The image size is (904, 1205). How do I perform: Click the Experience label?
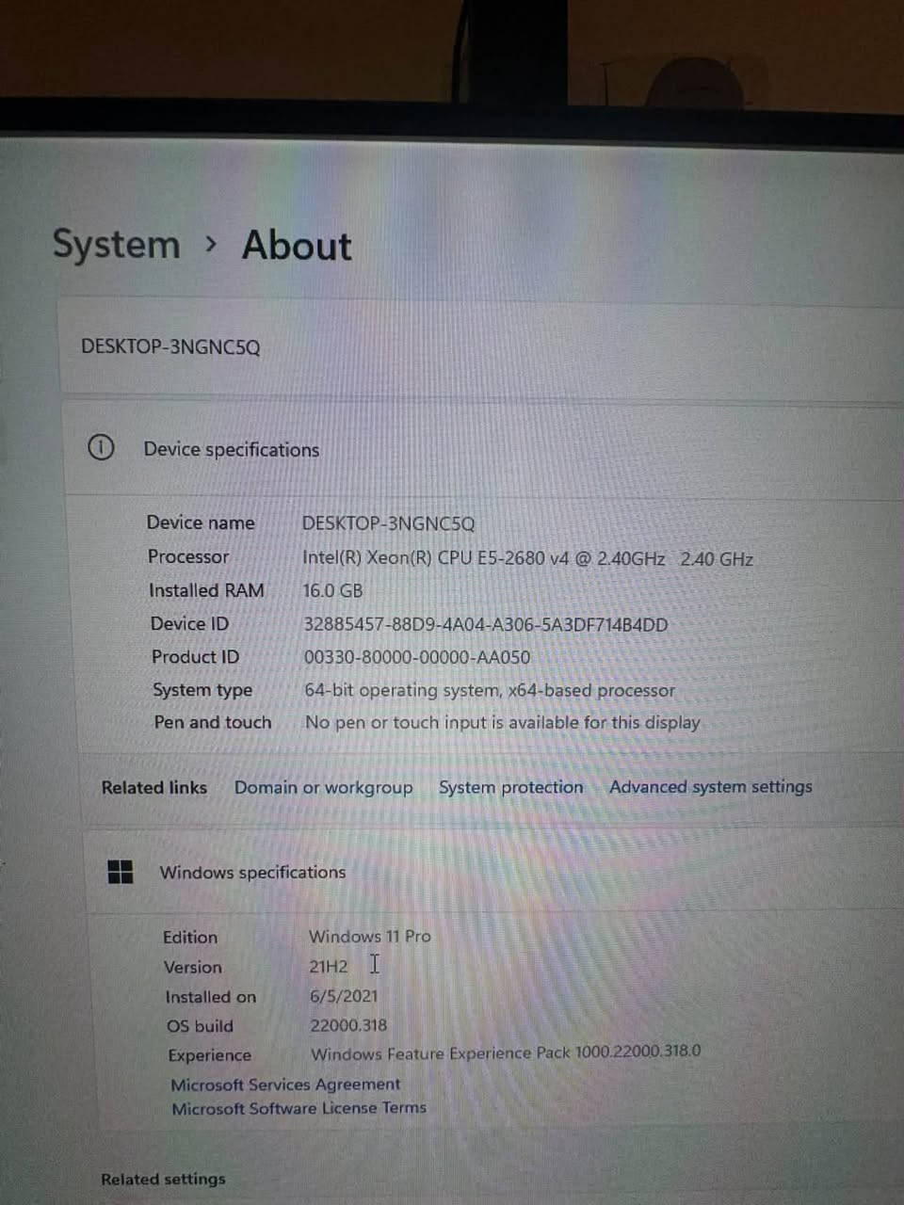pyautogui.click(x=210, y=1055)
